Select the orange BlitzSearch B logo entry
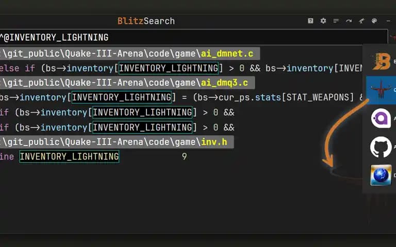 coord(381,61)
